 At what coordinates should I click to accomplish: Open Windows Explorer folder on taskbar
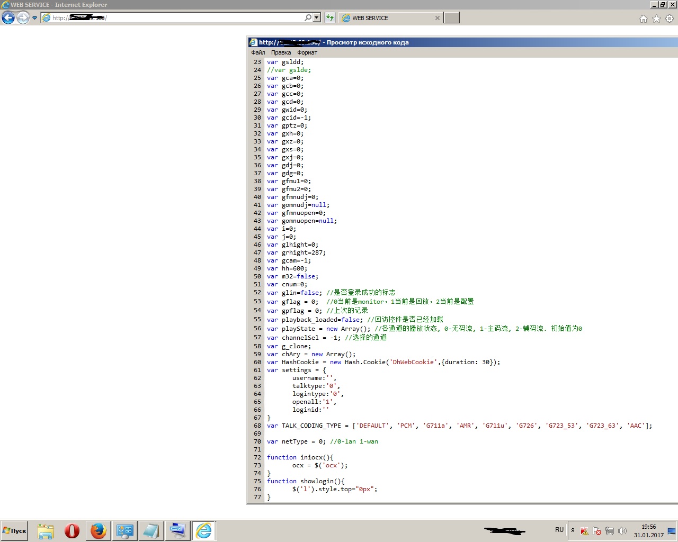pos(46,530)
